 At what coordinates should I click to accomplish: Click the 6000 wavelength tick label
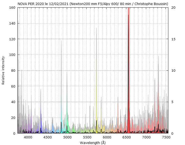coord(107,137)
